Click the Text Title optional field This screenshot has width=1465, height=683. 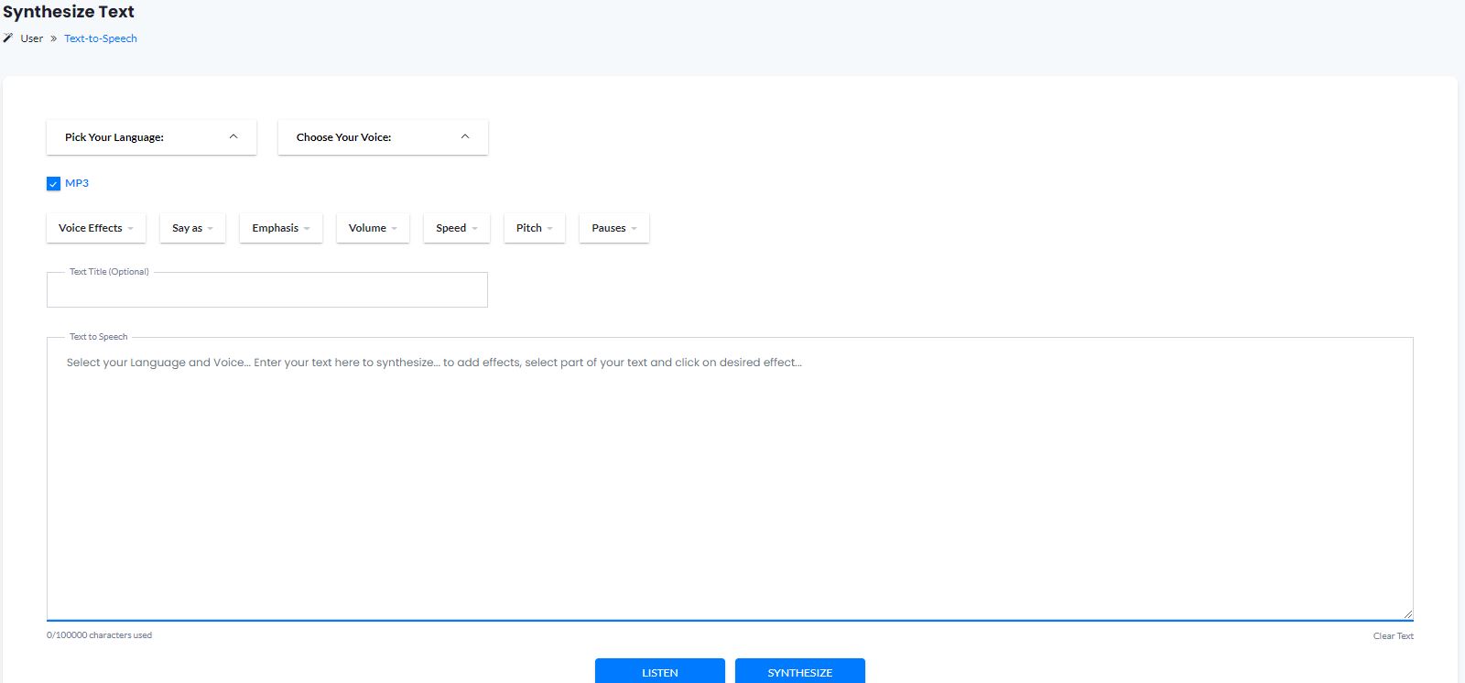[267, 289]
